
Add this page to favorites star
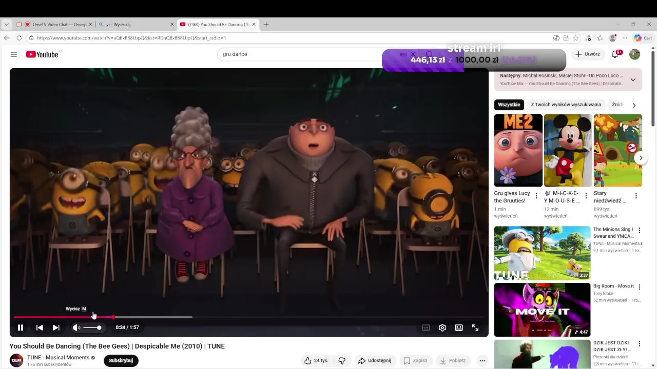(x=575, y=38)
